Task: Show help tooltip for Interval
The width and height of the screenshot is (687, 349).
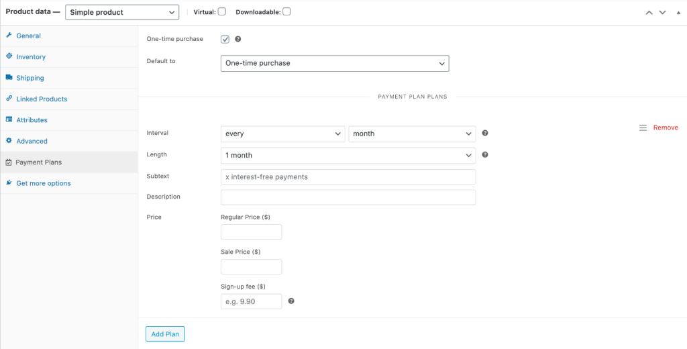Action: [x=485, y=133]
